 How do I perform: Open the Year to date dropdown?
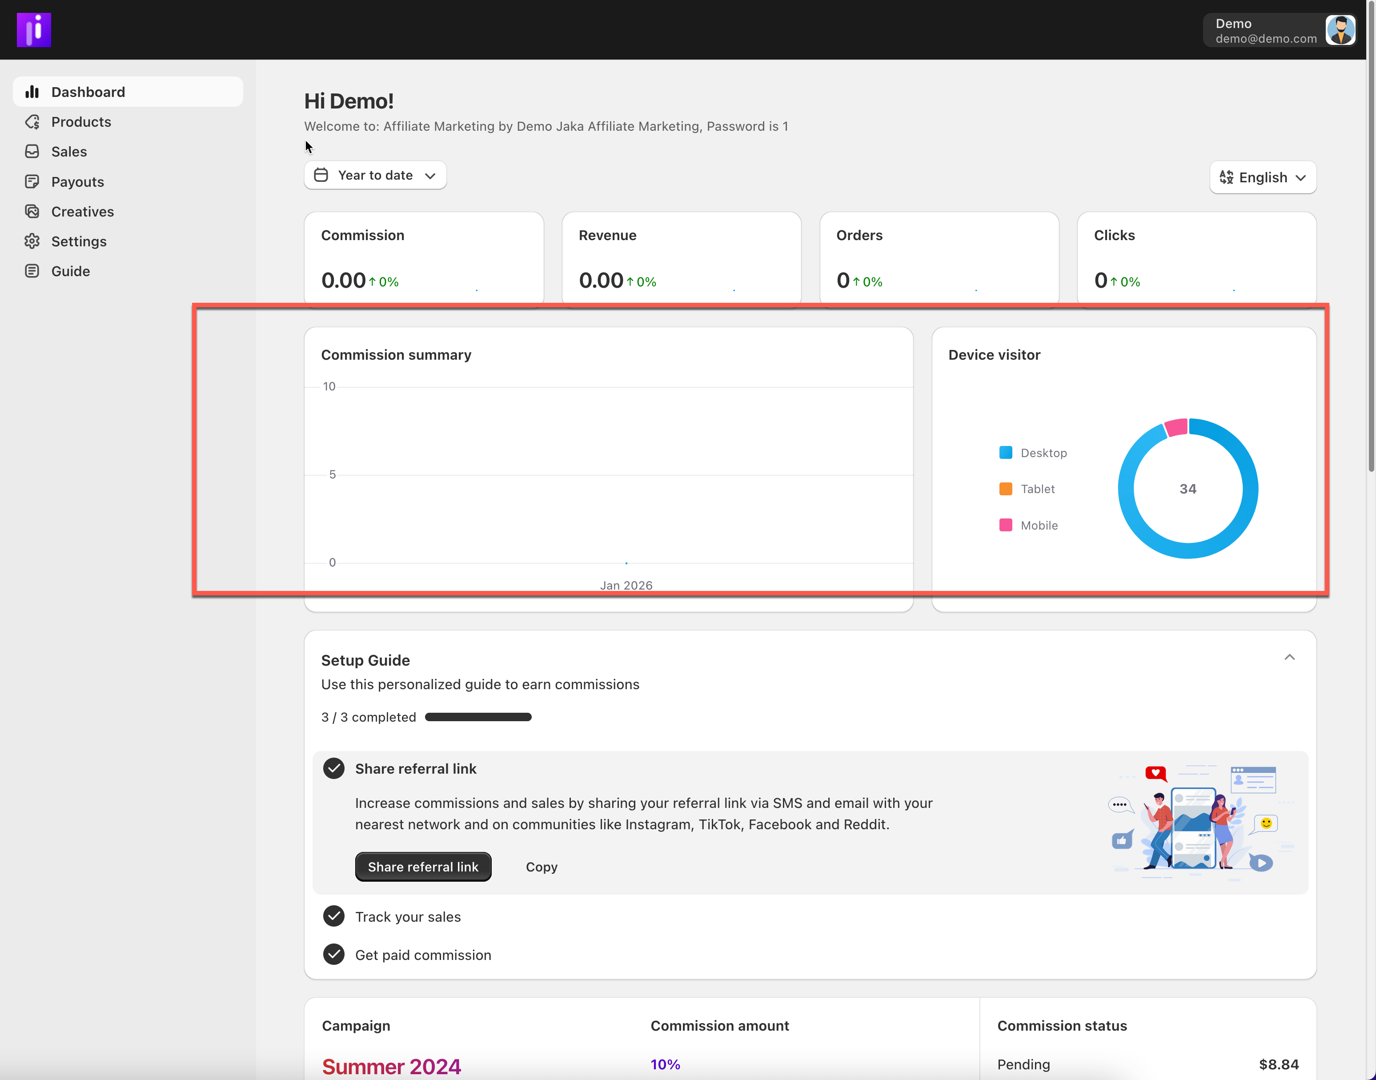coord(375,175)
